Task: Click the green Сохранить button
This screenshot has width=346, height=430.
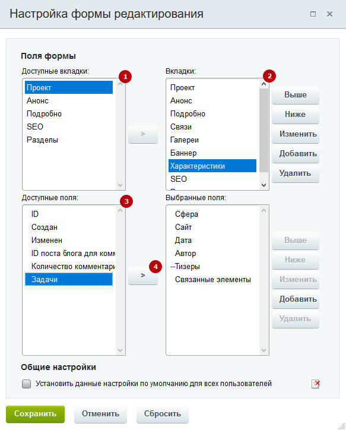Action: coord(36,414)
